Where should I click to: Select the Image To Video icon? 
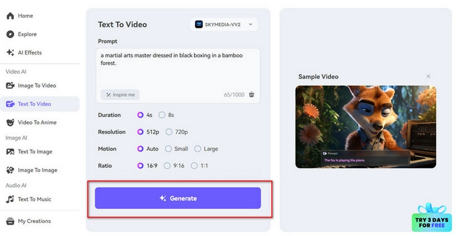(x=10, y=85)
